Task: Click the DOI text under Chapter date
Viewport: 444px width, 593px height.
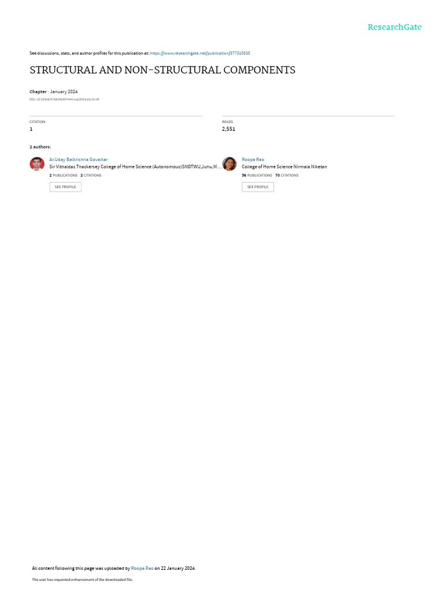Action: (x=64, y=100)
